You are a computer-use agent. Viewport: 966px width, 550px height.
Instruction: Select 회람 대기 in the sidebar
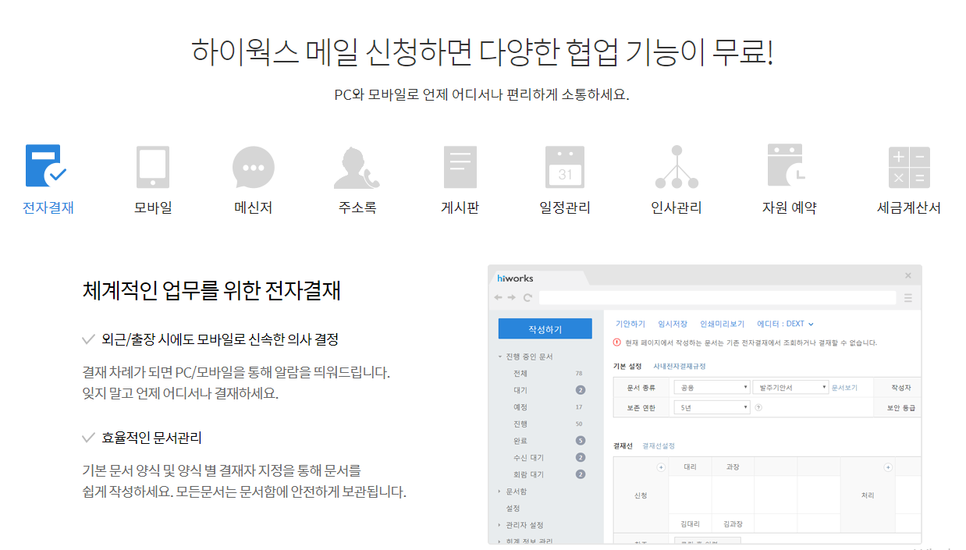528,474
